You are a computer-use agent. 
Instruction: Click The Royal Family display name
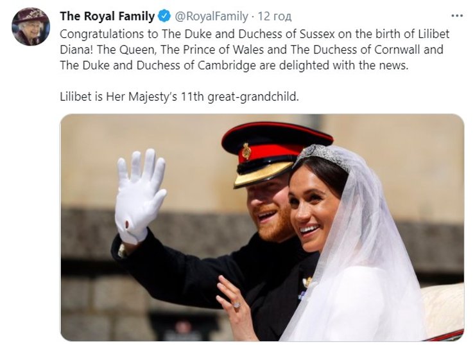tap(107, 16)
